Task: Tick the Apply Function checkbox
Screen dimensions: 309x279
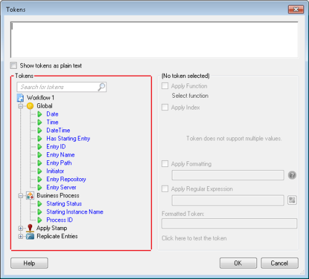Action: coord(165,86)
